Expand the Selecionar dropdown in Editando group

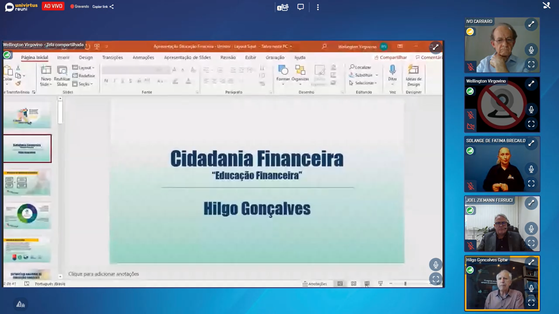click(x=363, y=83)
